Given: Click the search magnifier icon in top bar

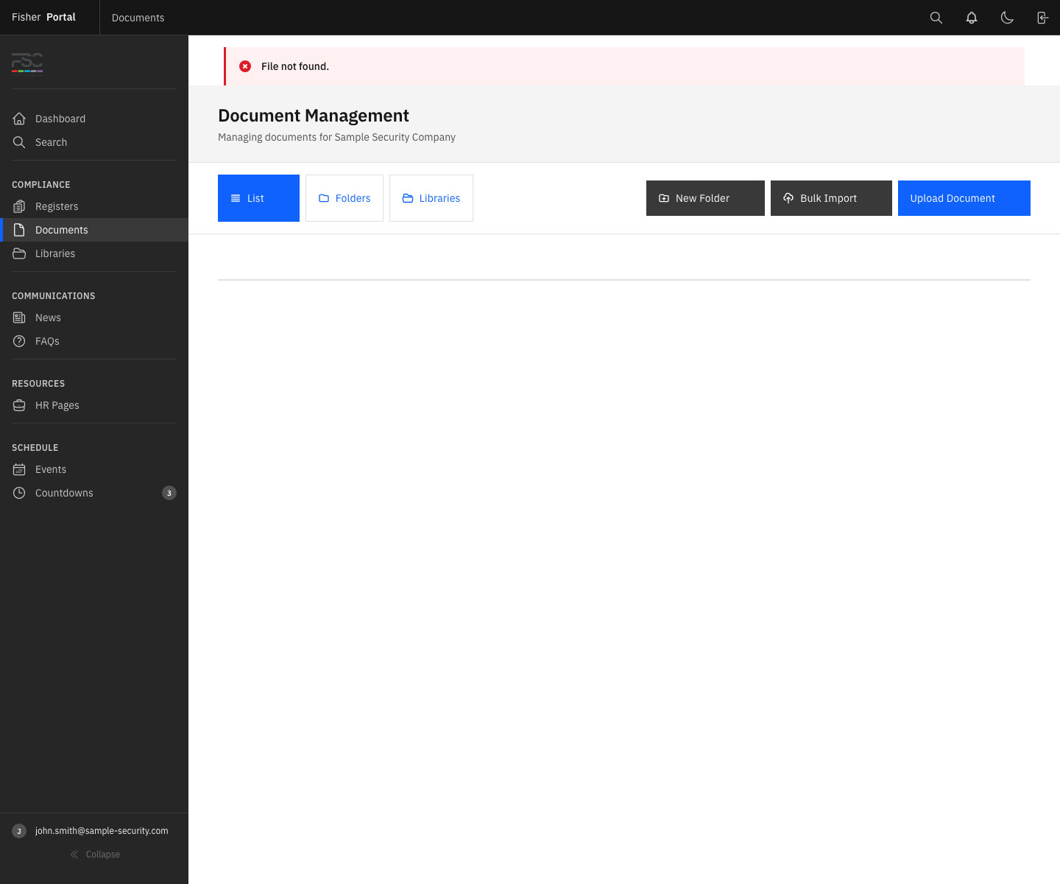Looking at the screenshot, I should pyautogui.click(x=936, y=18).
